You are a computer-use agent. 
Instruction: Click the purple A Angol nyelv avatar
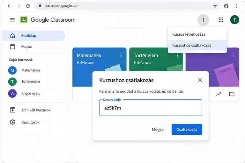[12, 93]
